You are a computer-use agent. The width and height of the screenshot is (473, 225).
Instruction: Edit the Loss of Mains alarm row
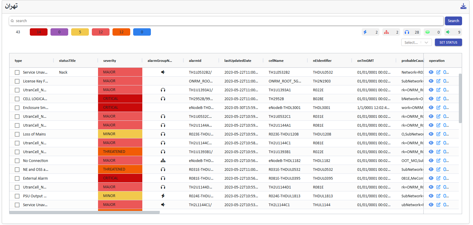pyautogui.click(x=438, y=134)
